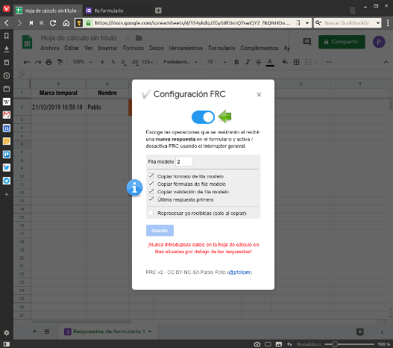Open the Bookmarks panel in sidebar

[x=7, y=36]
